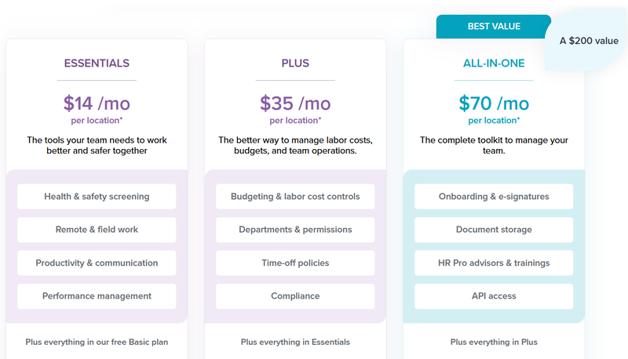Open HR Pro advisors & trainings
628x359 pixels.
[x=494, y=263]
